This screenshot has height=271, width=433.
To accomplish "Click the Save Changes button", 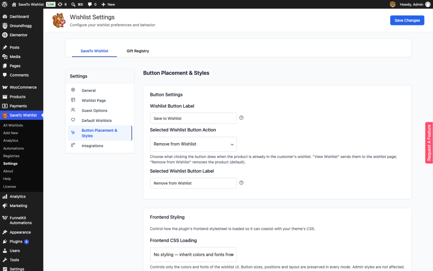I will click(407, 20).
